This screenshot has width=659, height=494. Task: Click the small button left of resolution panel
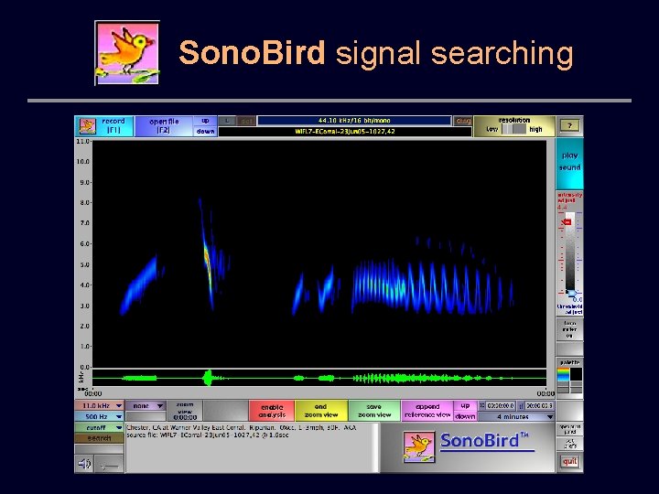[x=463, y=121]
